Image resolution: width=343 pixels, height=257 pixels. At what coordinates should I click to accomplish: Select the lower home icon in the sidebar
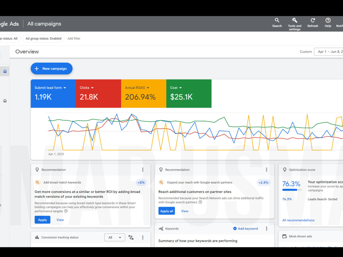(x=5, y=101)
